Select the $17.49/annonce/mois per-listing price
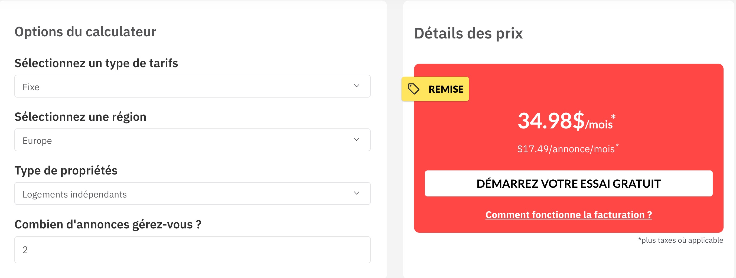The width and height of the screenshot is (736, 278). (x=567, y=148)
